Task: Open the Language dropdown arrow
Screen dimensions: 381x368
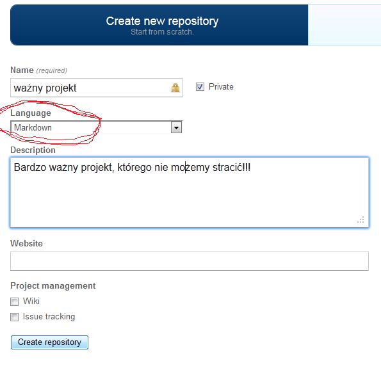Action: pyautogui.click(x=176, y=127)
